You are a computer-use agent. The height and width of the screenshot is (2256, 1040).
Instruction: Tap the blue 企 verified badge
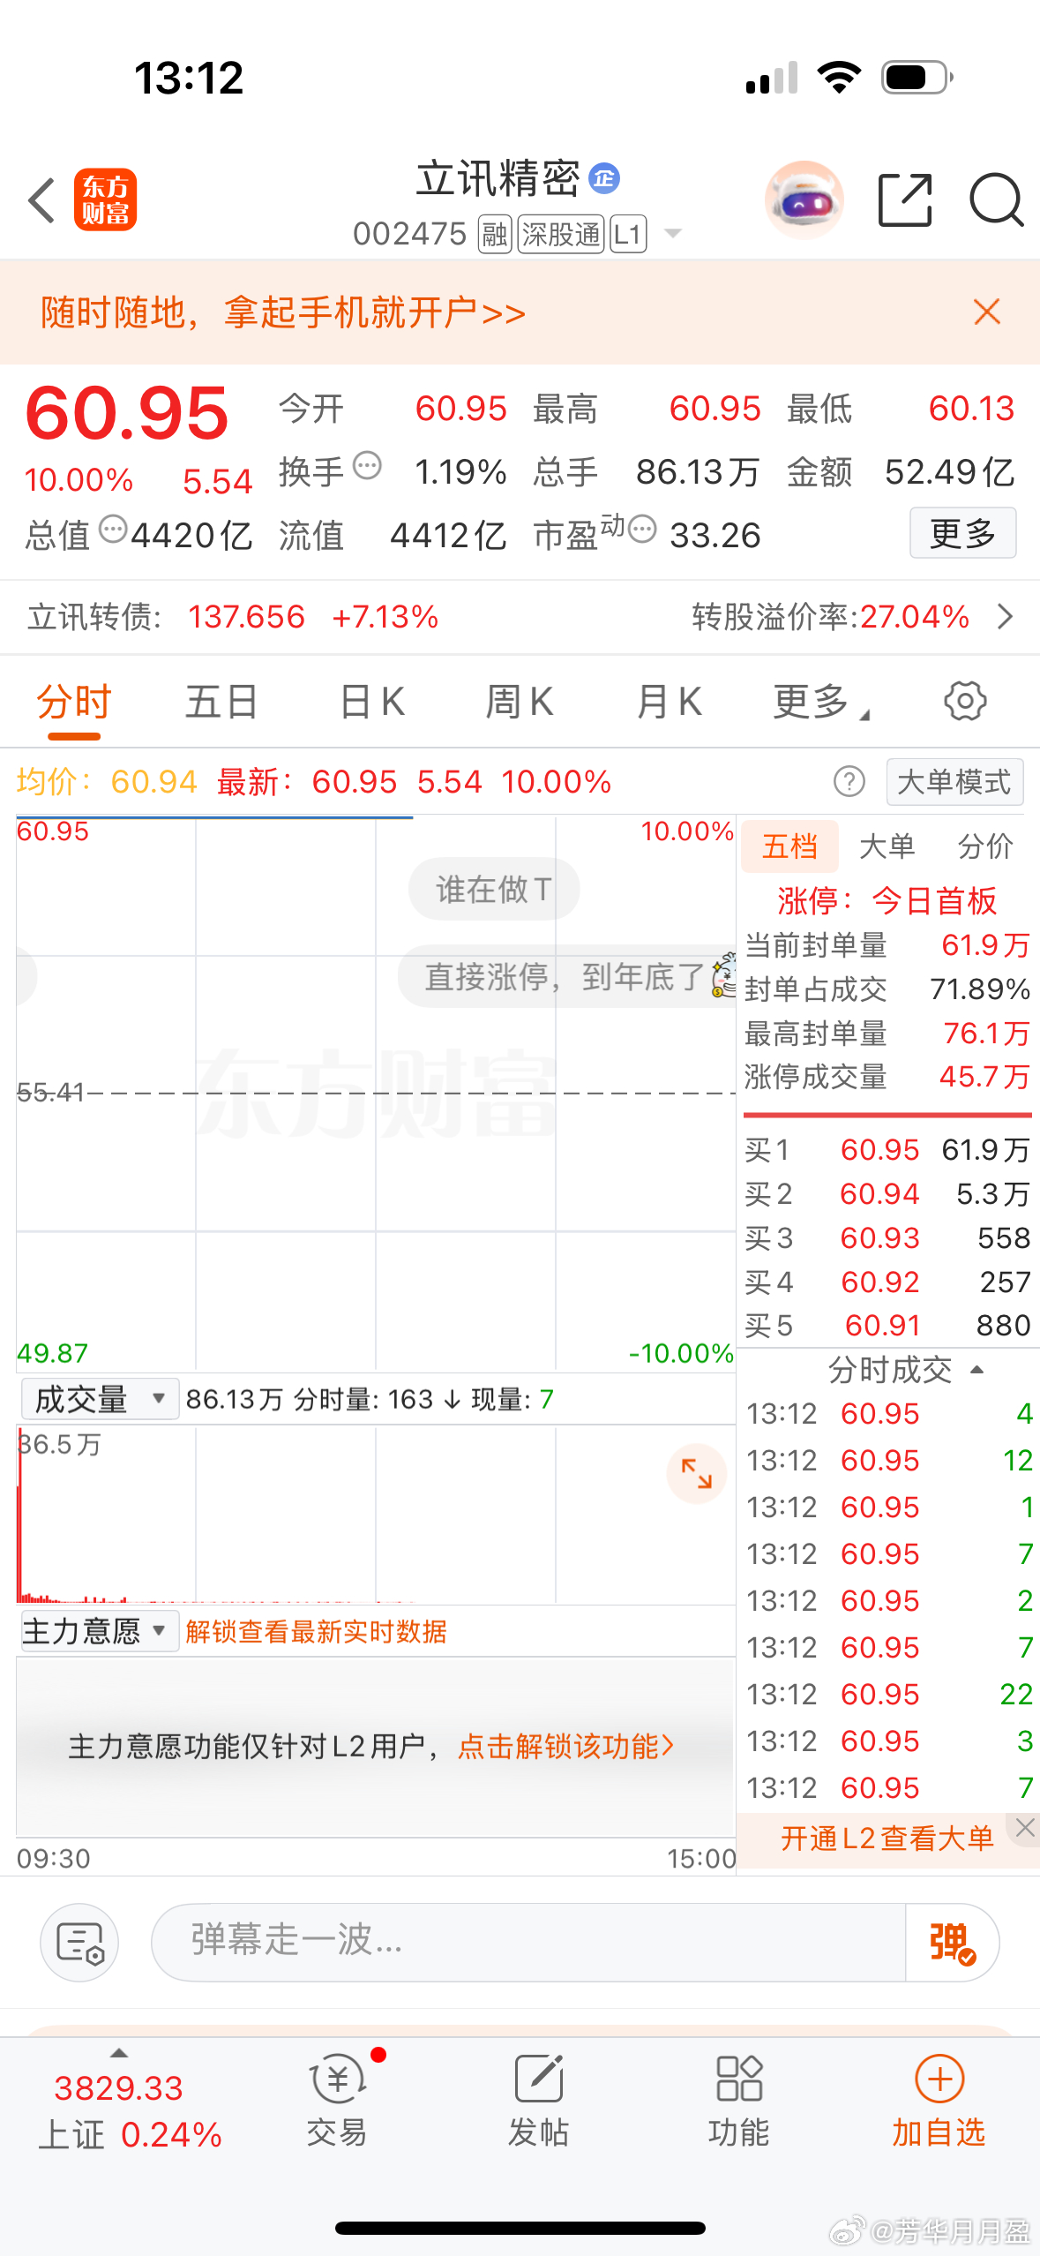pyautogui.click(x=604, y=179)
